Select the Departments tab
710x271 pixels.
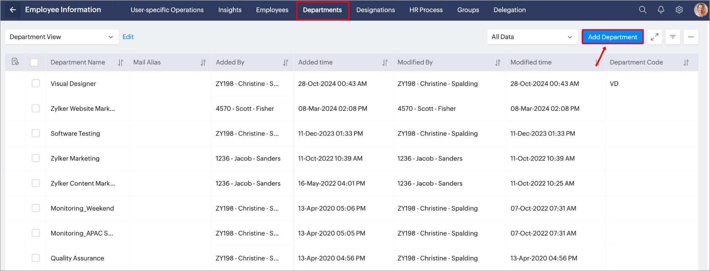pos(322,10)
